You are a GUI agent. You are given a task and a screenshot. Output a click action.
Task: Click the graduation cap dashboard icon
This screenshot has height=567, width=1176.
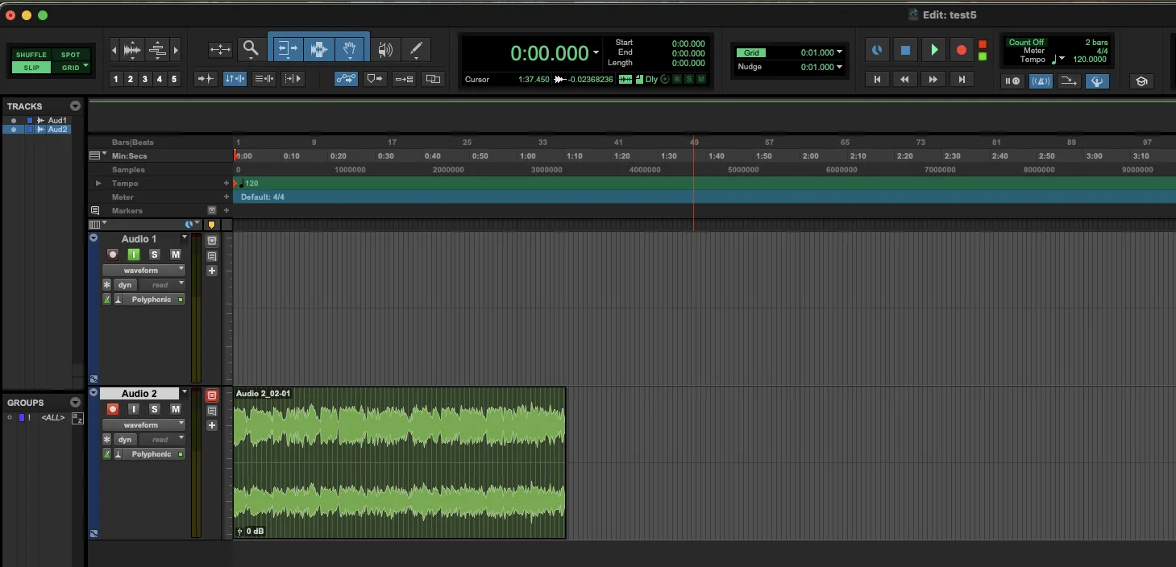tap(1141, 81)
